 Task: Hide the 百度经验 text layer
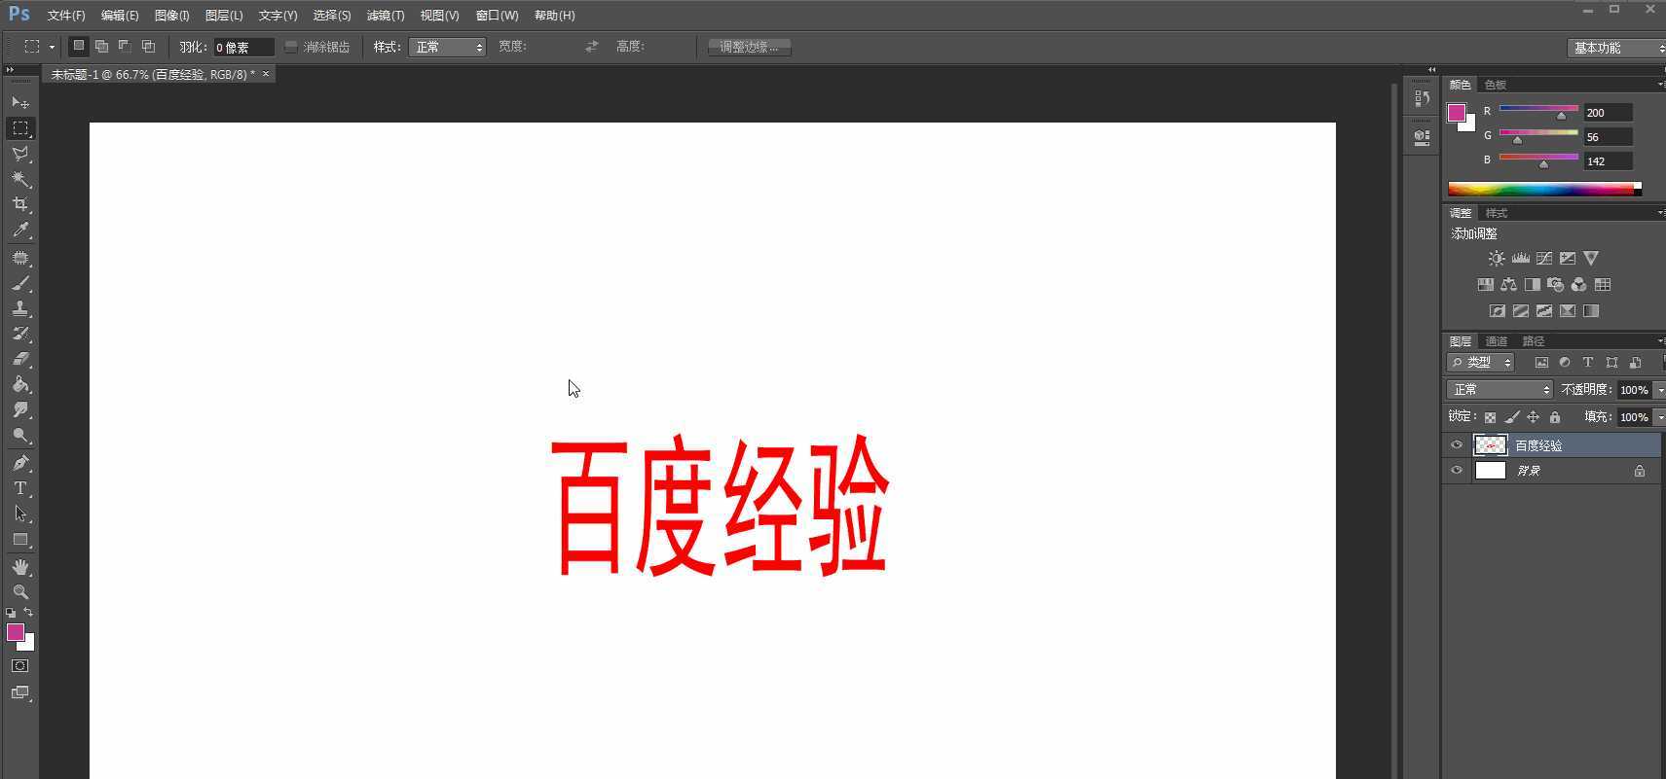(x=1457, y=445)
